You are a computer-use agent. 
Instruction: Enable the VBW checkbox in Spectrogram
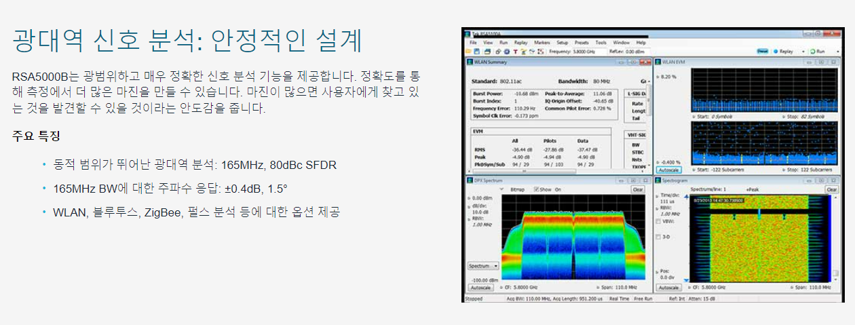point(658,222)
